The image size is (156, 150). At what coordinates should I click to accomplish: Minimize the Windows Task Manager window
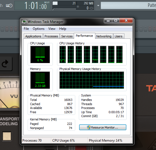108,21
